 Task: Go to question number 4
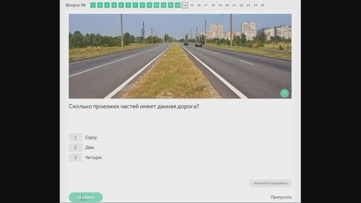[114, 5]
